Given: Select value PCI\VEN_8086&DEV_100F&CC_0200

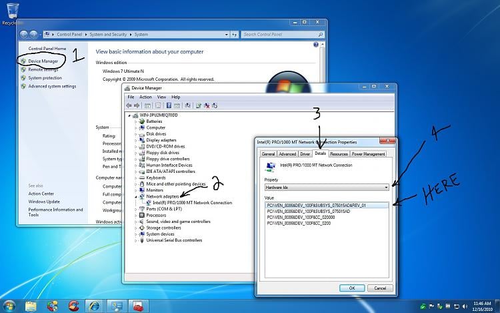Looking at the screenshot, I should pyautogui.click(x=299, y=224).
